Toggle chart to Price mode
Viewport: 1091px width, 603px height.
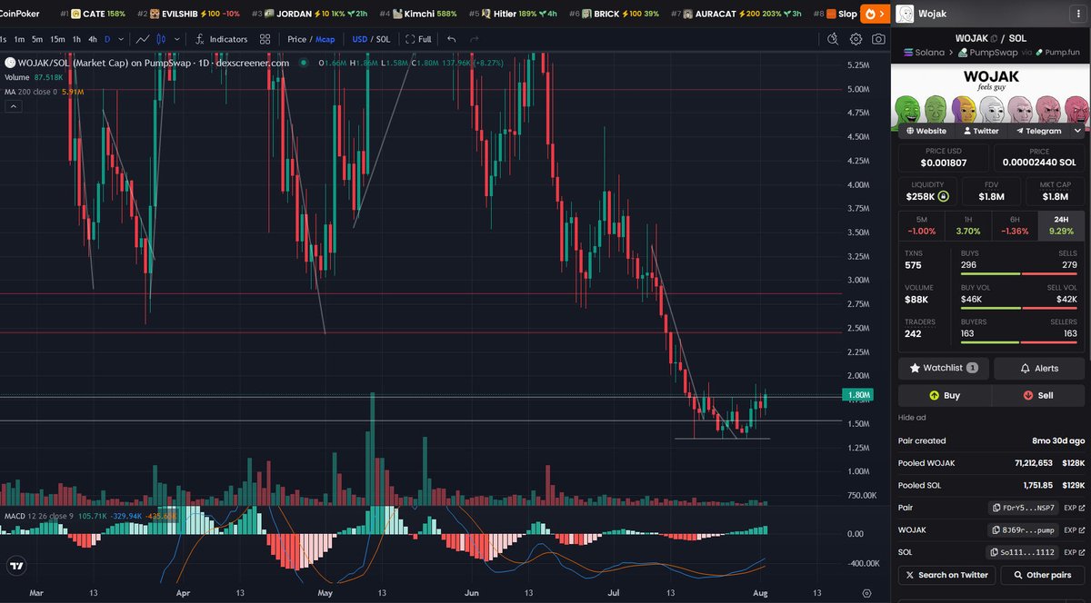pyautogui.click(x=297, y=39)
